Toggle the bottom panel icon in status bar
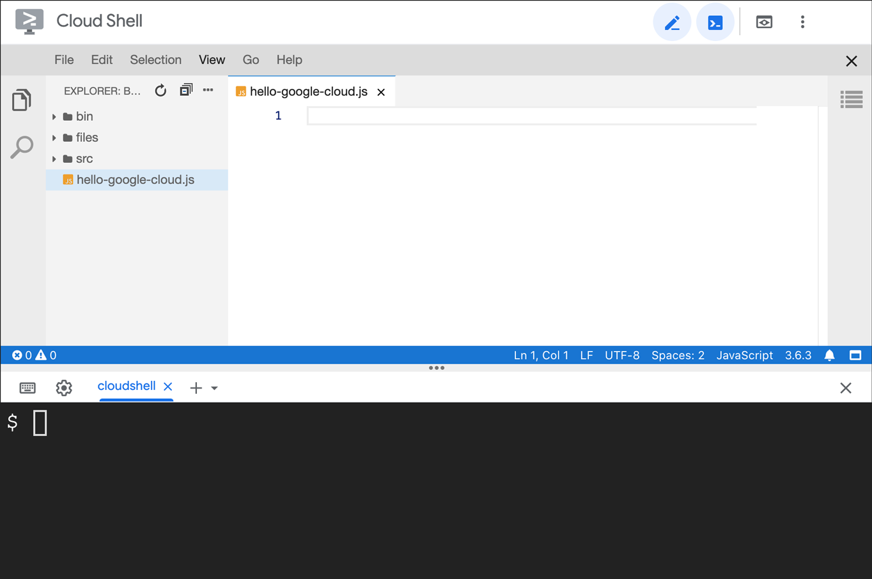 pos(855,355)
